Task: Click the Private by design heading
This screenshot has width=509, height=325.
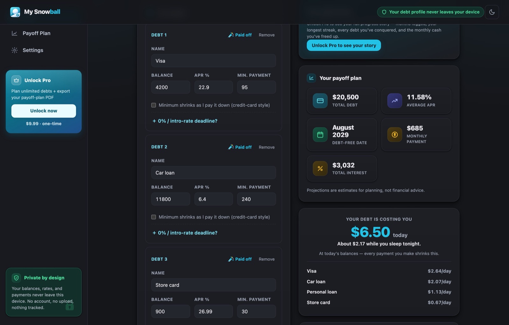Action: (x=44, y=278)
